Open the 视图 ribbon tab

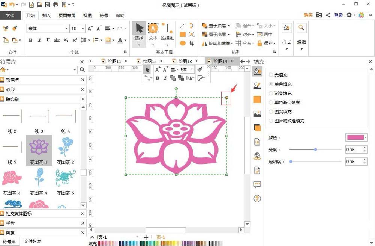[87, 15]
